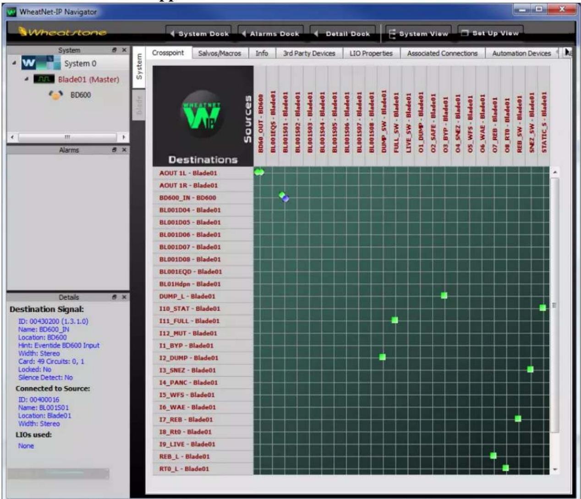Image resolution: width=581 pixels, height=499 pixels.
Task: Switch to the Salvos/Macros tab
Action: click(219, 53)
